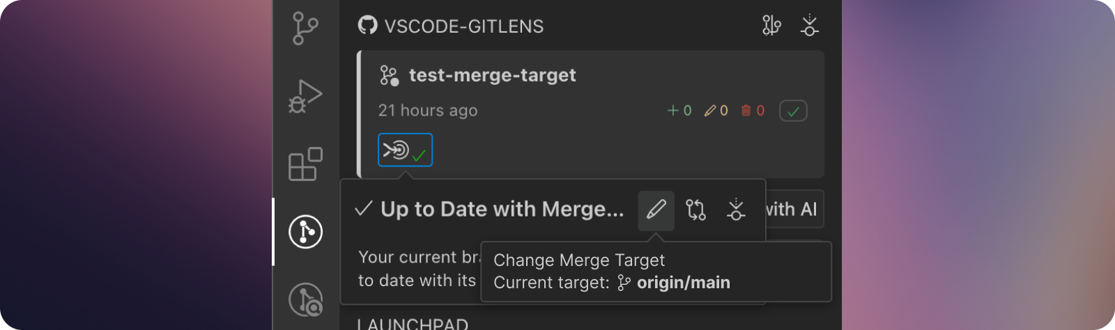The image size is (1115, 330).
Task: Click the fetch icon in VSCODE-GITLENS header
Action: [x=809, y=26]
